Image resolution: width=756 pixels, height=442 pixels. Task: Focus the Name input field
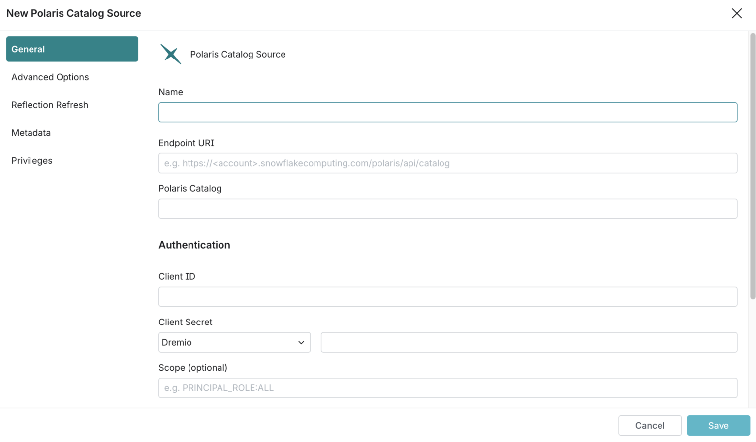point(447,112)
